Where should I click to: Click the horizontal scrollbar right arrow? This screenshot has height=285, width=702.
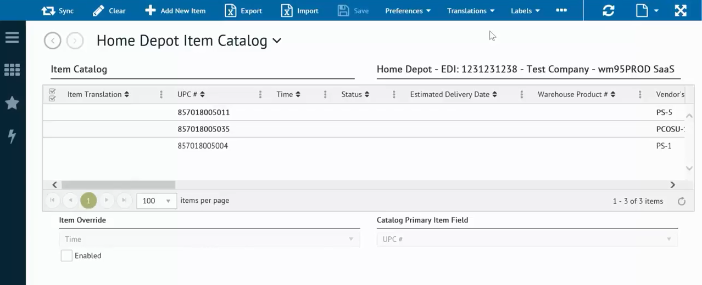point(672,185)
